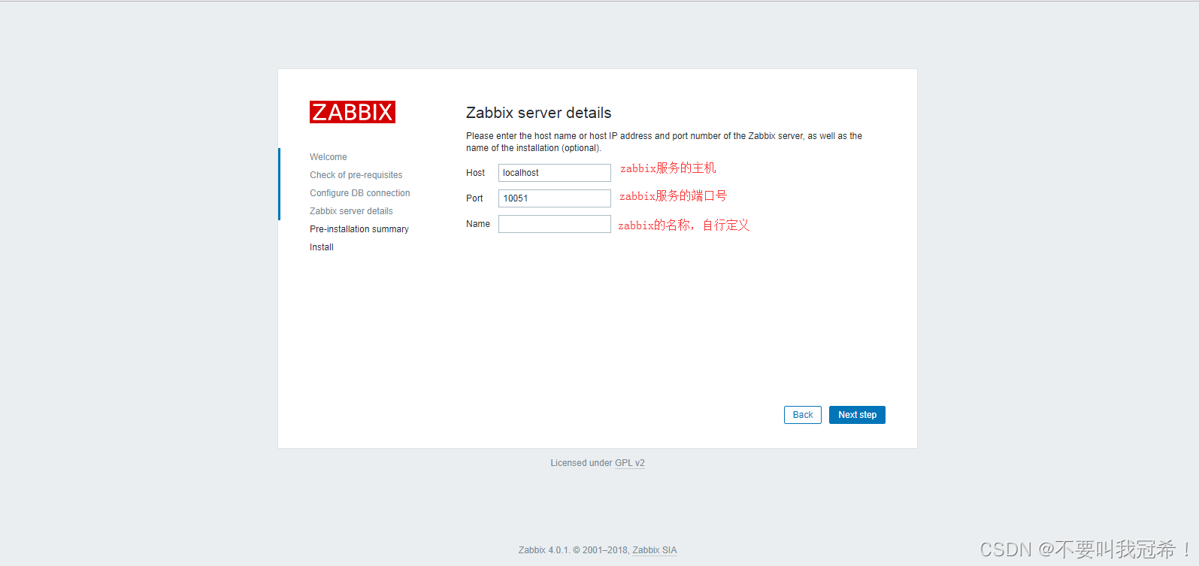This screenshot has height=566, width=1199.
Task: Click the Next step button
Action: pos(857,415)
